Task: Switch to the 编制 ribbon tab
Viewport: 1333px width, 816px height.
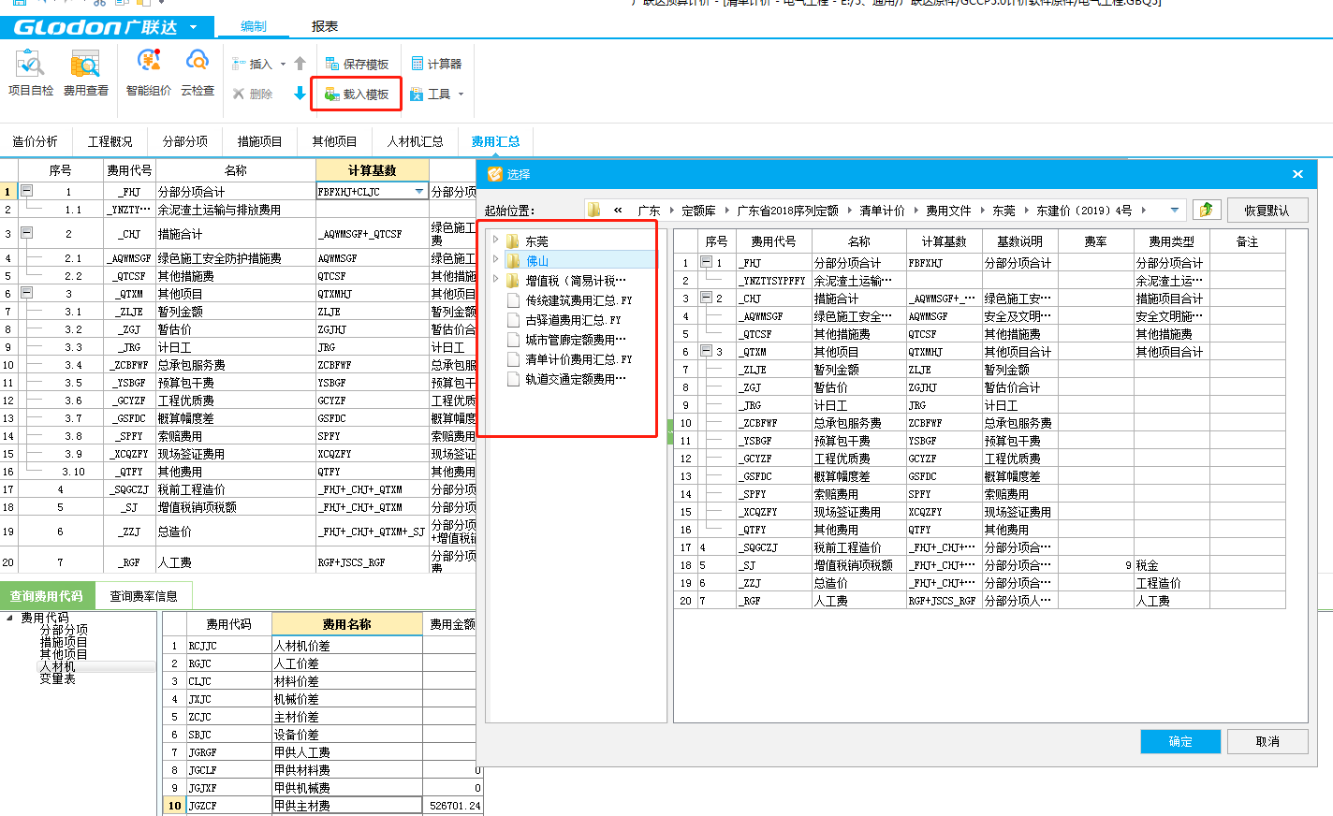Action: coord(253,26)
